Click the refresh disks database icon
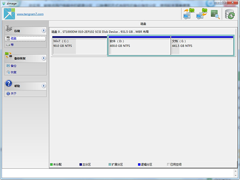240x180 pixels. [230, 14]
